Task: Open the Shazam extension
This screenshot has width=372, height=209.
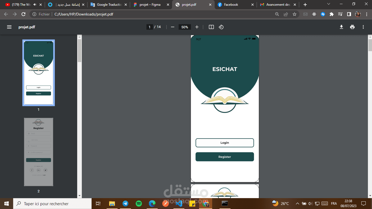Action: tap(323, 14)
